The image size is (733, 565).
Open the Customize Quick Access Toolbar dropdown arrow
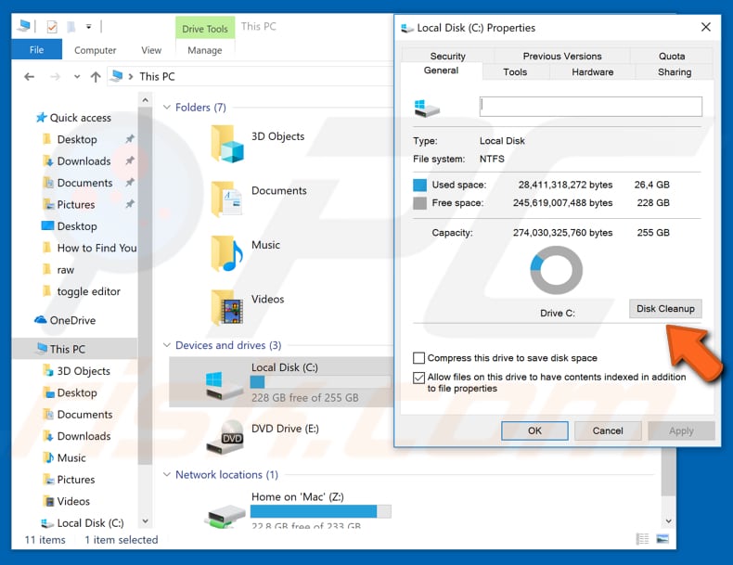point(88,27)
